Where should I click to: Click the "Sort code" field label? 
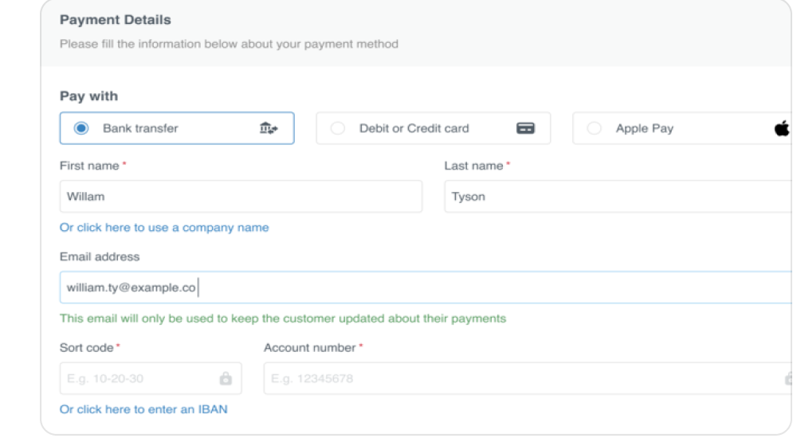point(87,348)
